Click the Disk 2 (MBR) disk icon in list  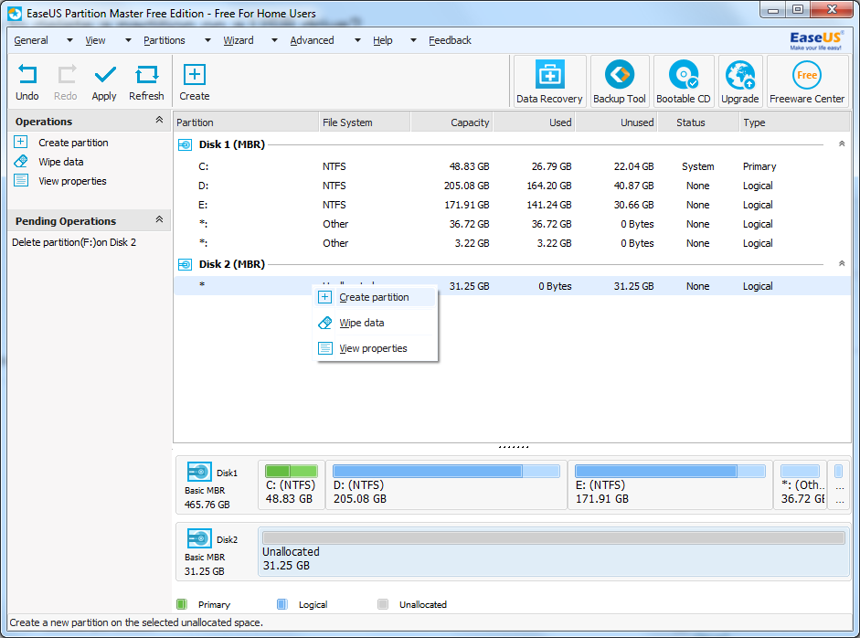(x=186, y=264)
